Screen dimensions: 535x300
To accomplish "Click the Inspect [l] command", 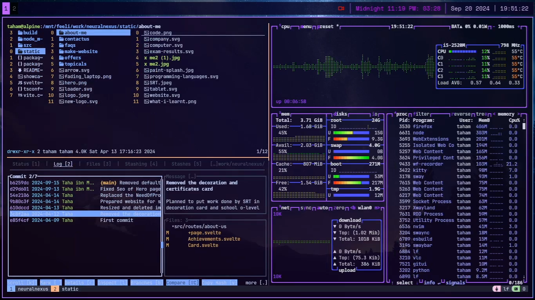I will (112, 283).
